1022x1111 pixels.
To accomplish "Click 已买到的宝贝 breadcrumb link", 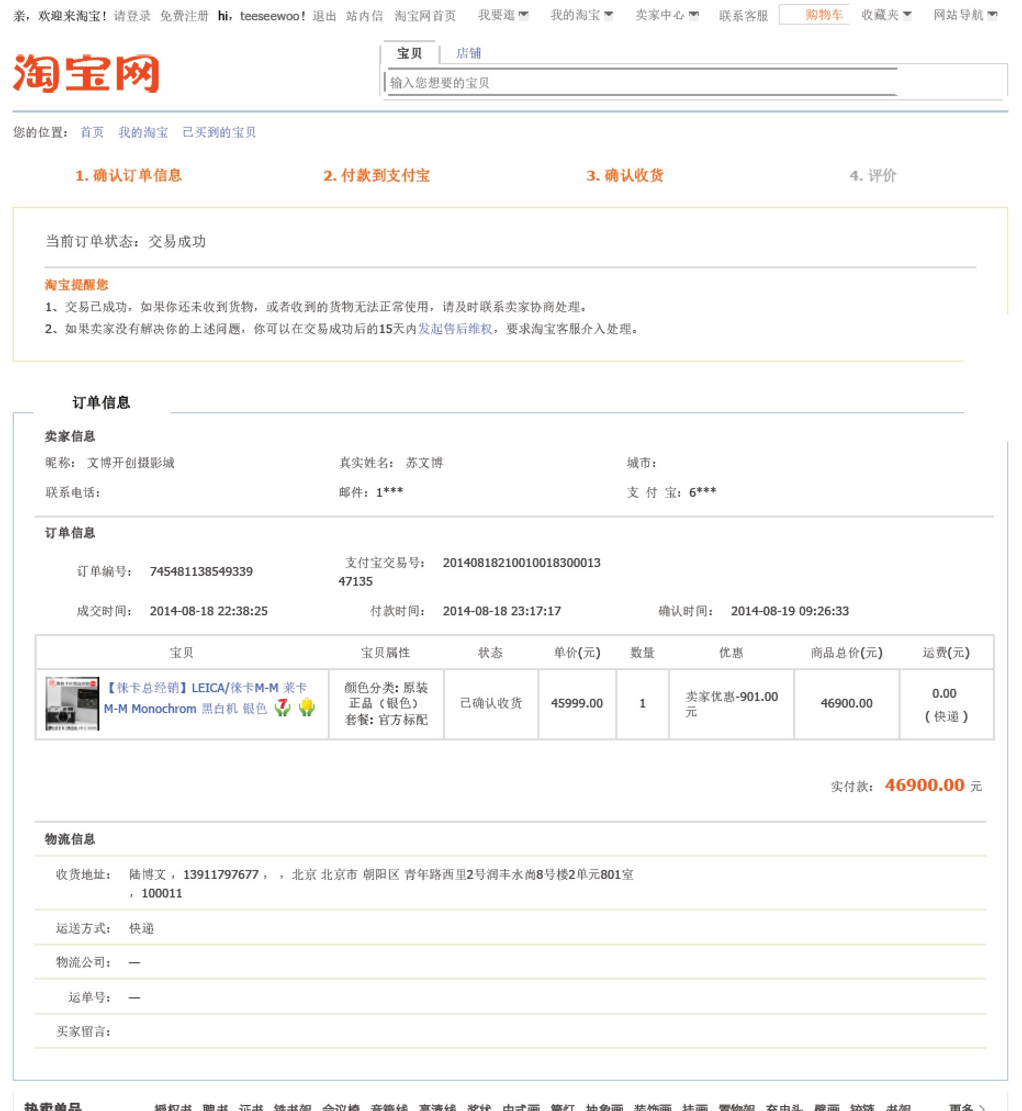I will pyautogui.click(x=219, y=132).
